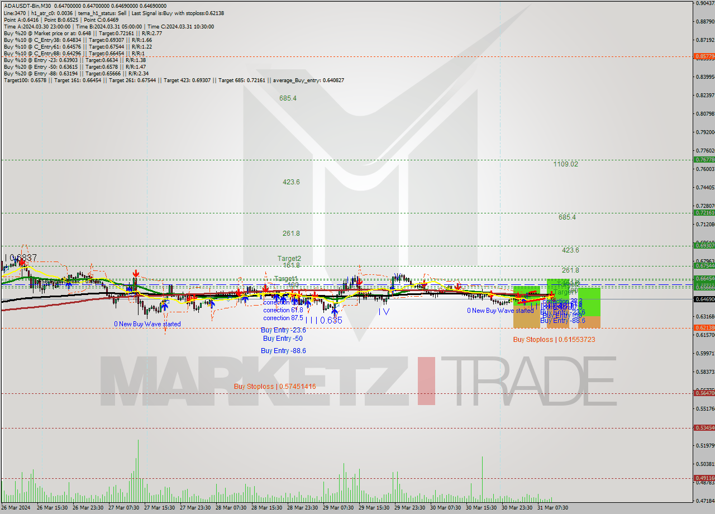Click the green 0.69307 price level tag
Image resolution: width=715 pixels, height=514 pixels.
pos(704,245)
